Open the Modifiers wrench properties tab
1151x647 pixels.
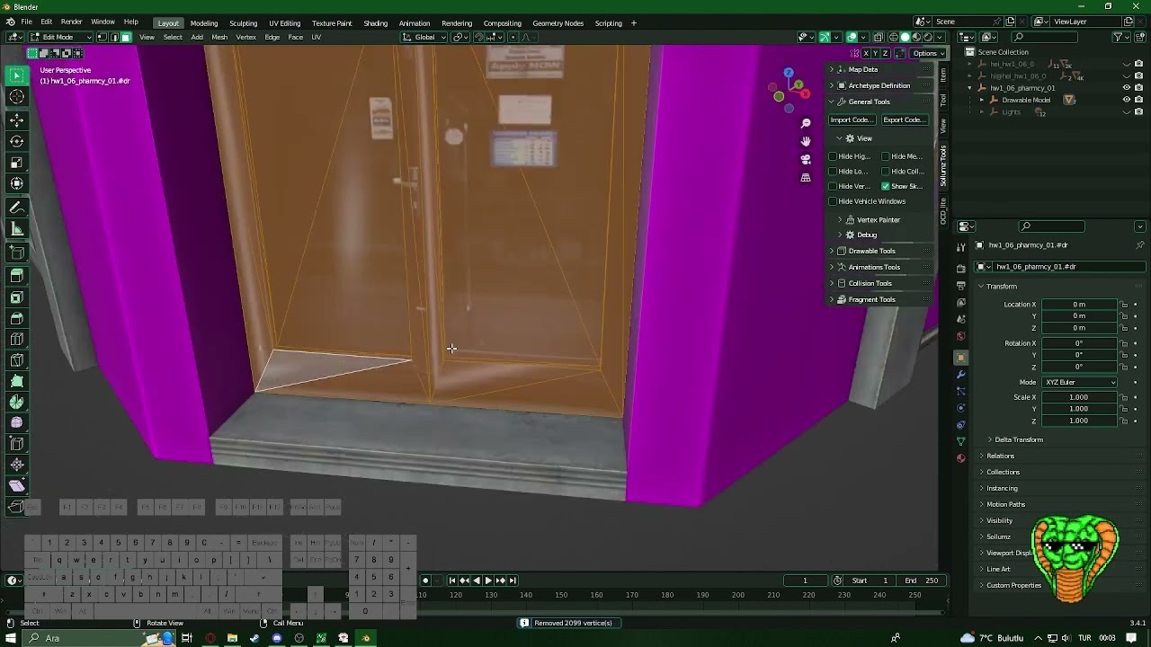point(960,374)
